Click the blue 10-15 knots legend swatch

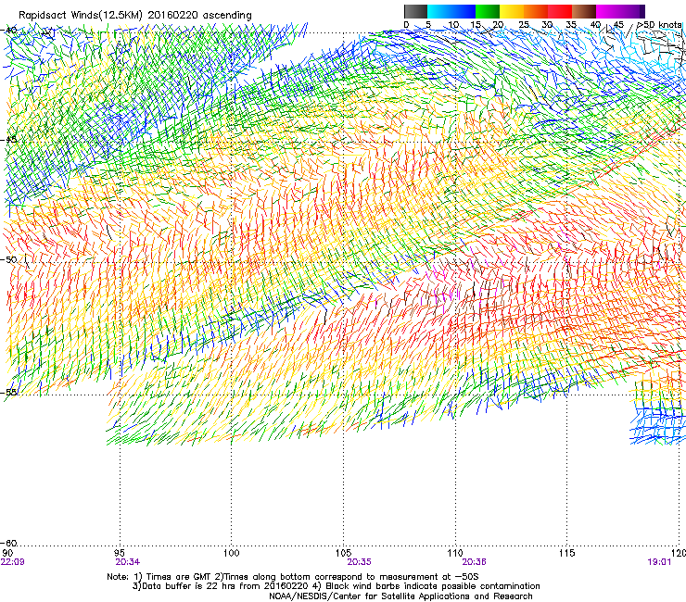[464, 11]
